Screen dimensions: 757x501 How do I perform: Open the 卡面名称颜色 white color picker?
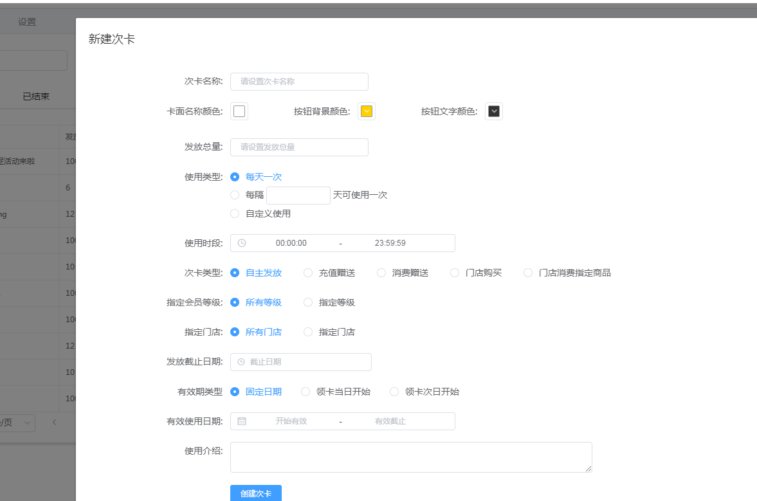coord(239,111)
